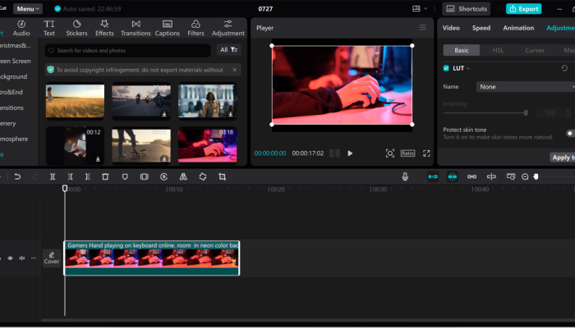Click the Export button
The height and width of the screenshot is (328, 575).
click(524, 8)
